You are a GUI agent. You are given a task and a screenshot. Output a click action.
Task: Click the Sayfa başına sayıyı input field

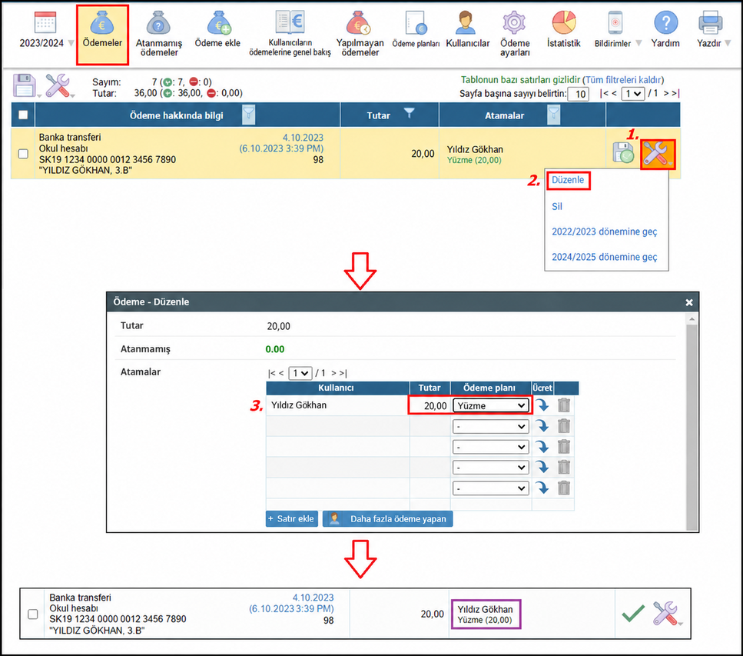pos(578,94)
